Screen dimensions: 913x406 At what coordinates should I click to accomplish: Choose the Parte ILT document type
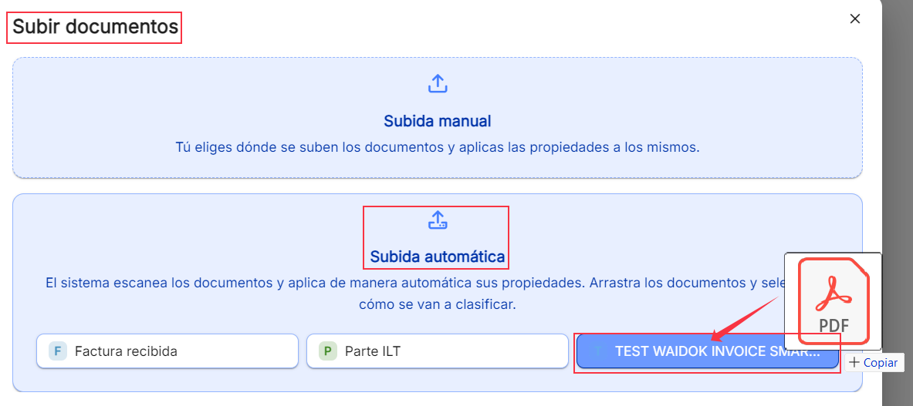pyautogui.click(x=438, y=351)
